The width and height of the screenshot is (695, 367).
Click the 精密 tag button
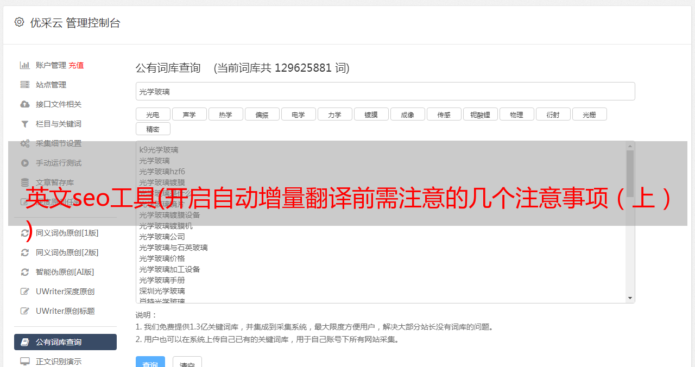(153, 129)
